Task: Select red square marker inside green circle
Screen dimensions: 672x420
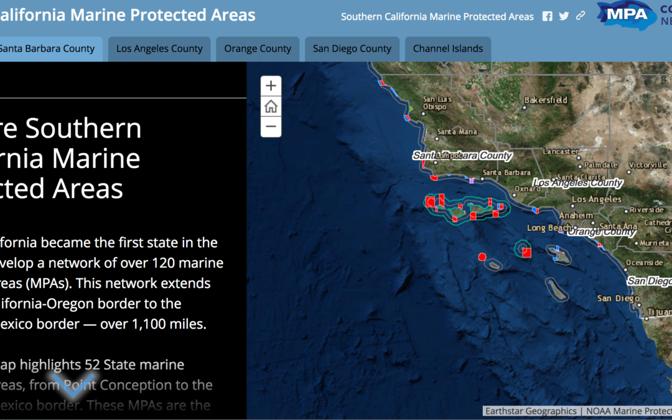Action: (x=526, y=252)
